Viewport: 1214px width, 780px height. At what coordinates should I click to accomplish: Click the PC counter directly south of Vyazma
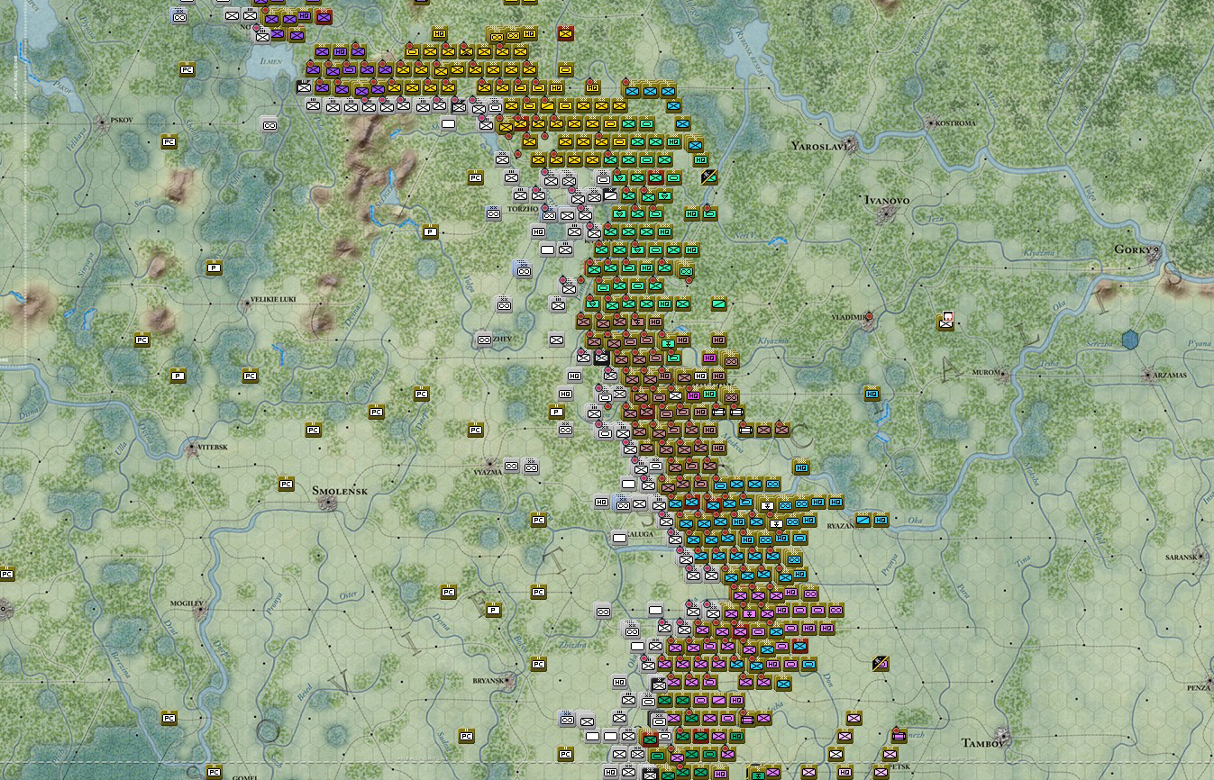click(538, 520)
